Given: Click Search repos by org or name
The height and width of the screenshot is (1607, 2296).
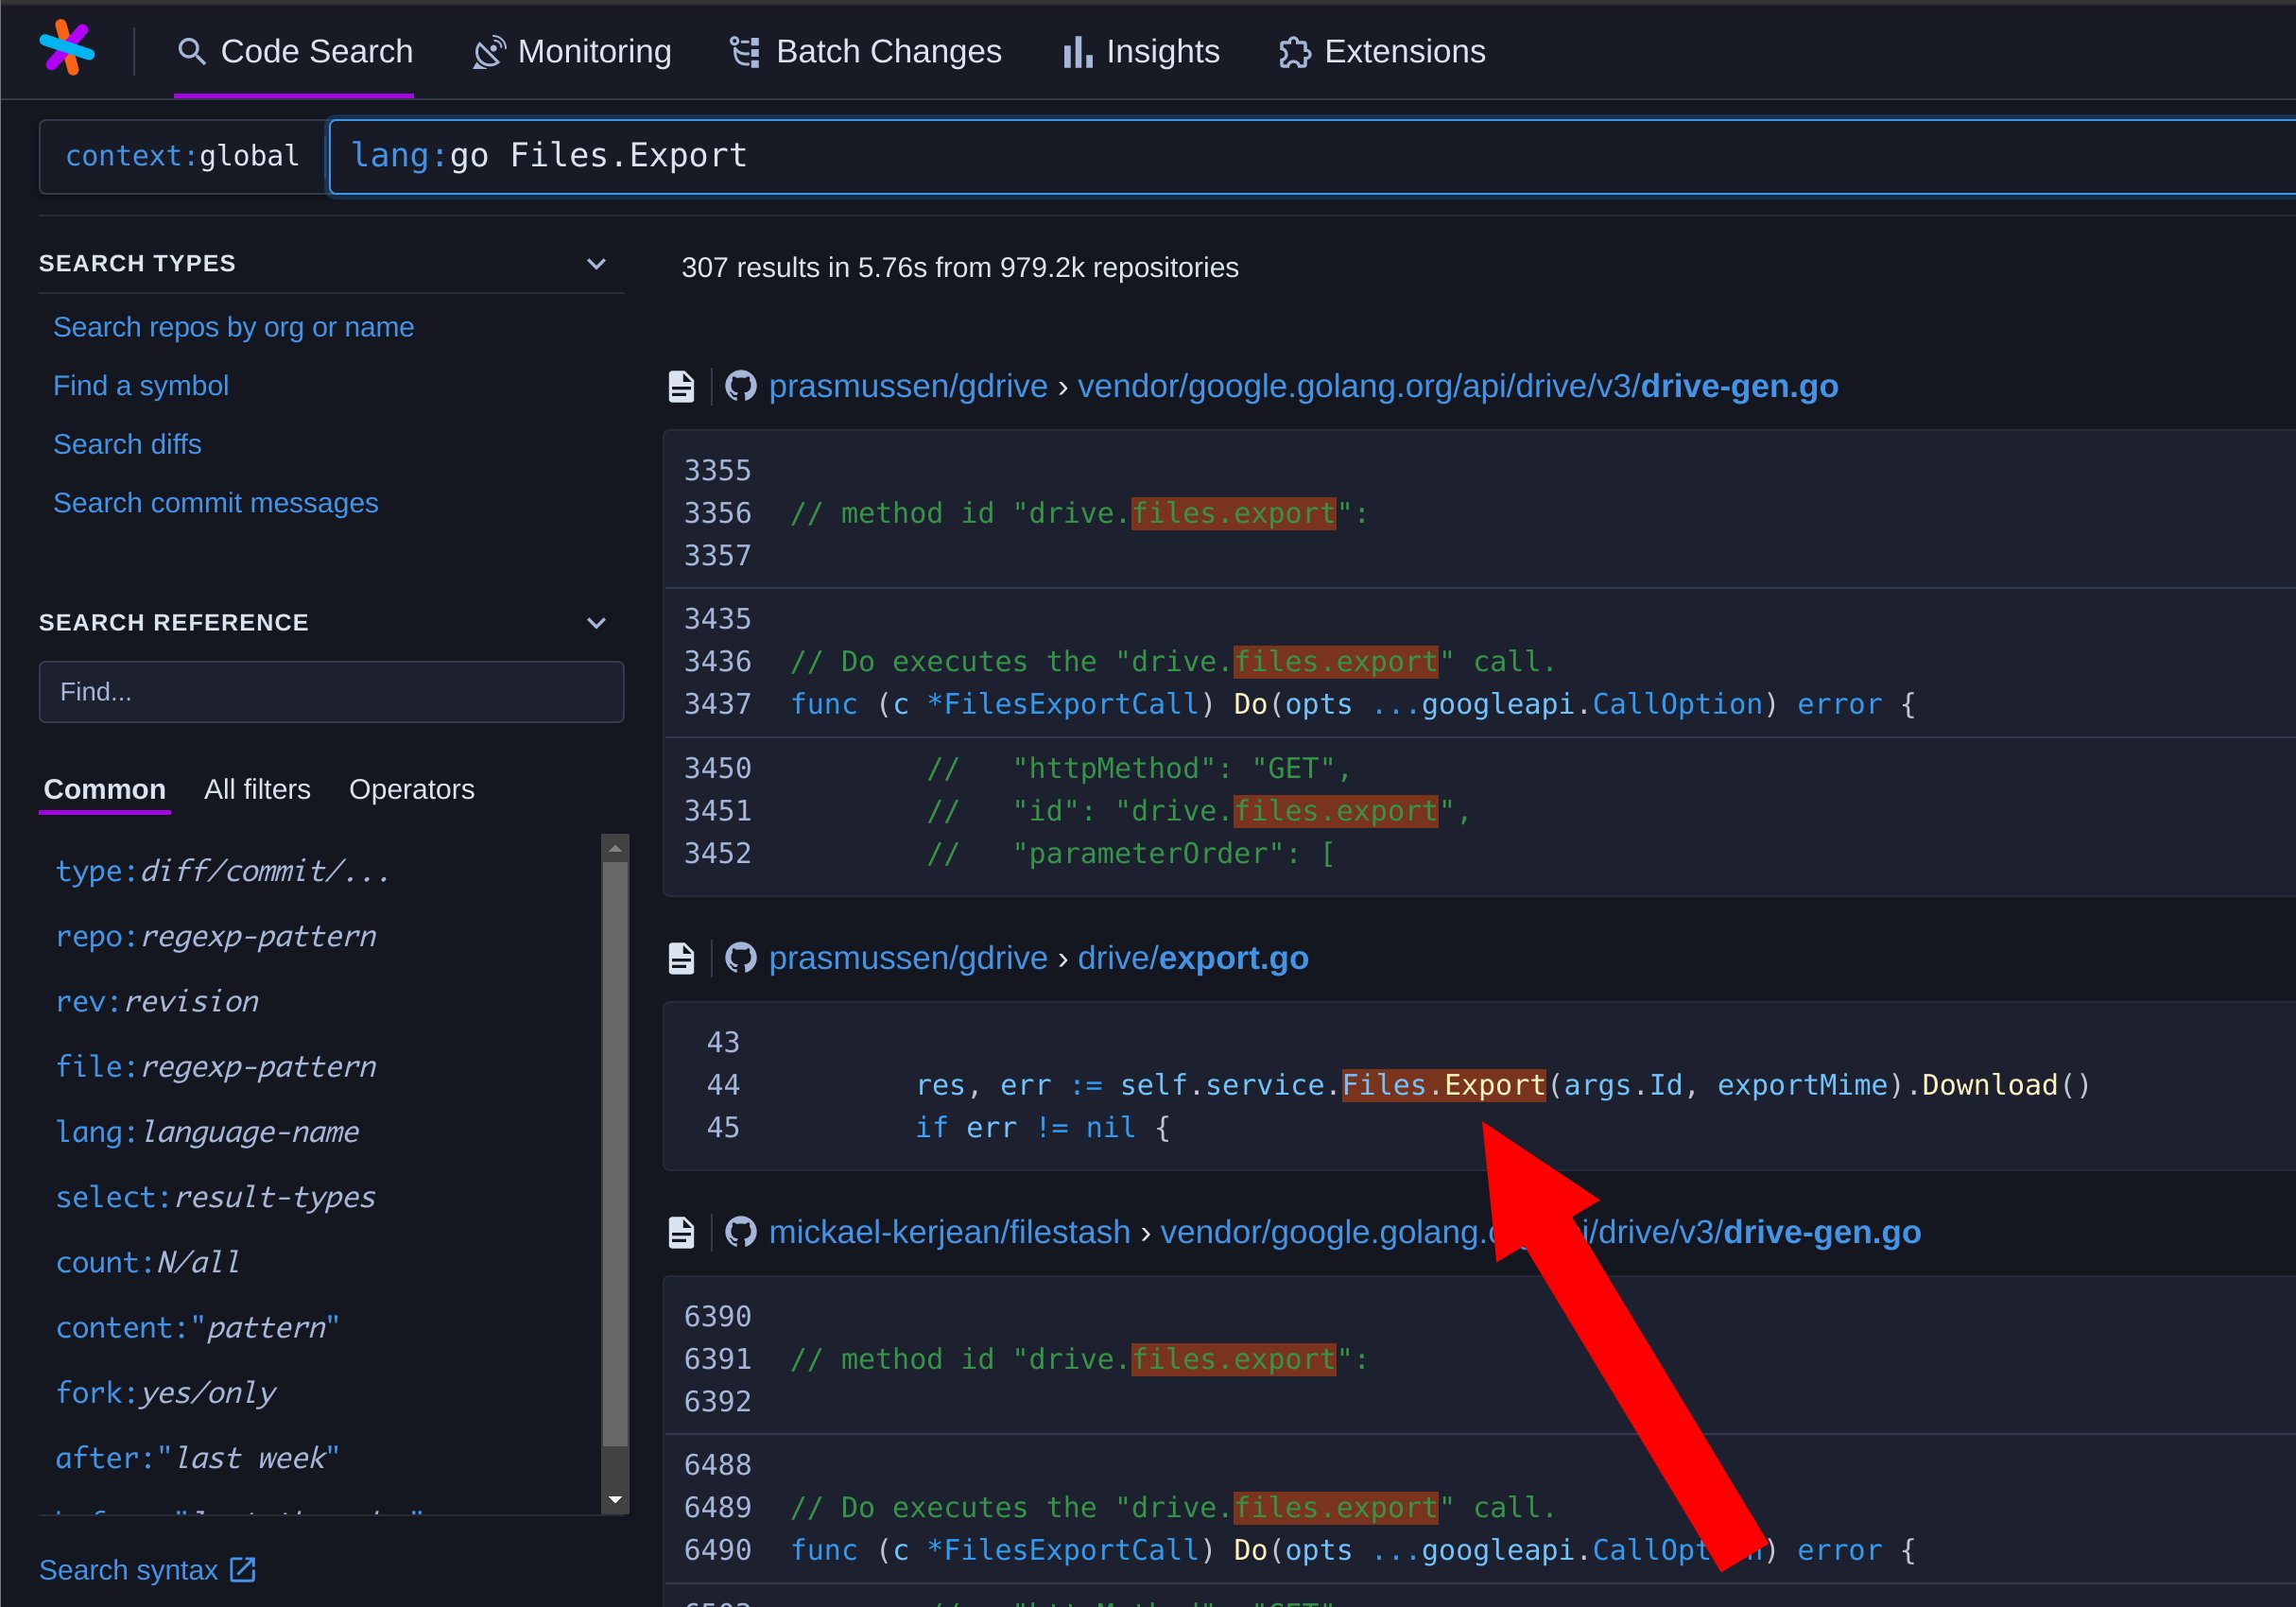Looking at the screenshot, I should [233, 328].
